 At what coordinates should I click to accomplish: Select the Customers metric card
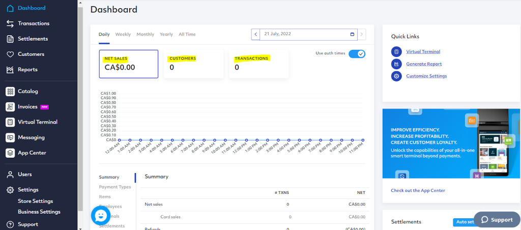point(194,64)
